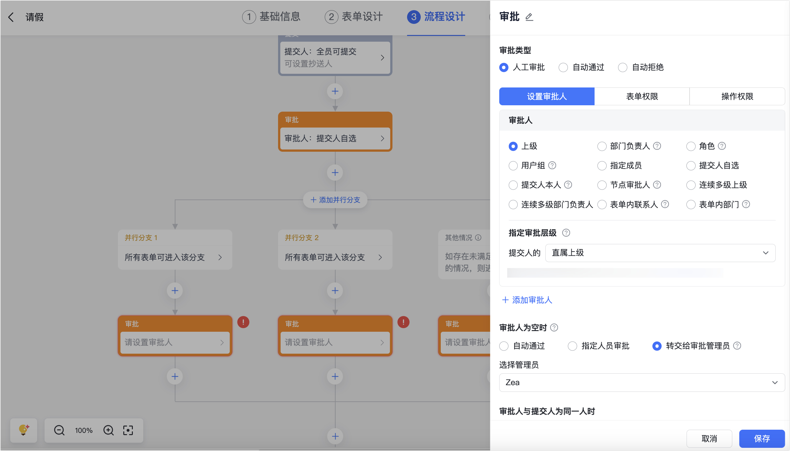This screenshot has width=790, height=451.
Task: Select 自动通过 approval type
Action: click(x=582, y=67)
